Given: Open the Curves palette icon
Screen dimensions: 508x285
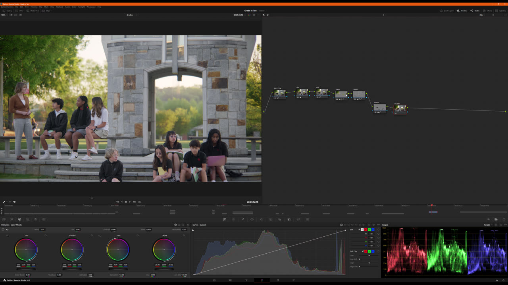Looking at the screenshot, I should click(224, 219).
